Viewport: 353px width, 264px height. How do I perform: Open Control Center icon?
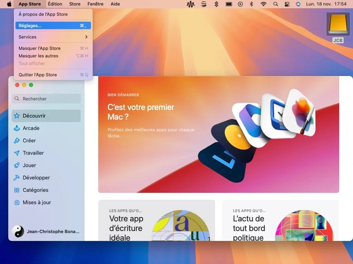(287, 4)
